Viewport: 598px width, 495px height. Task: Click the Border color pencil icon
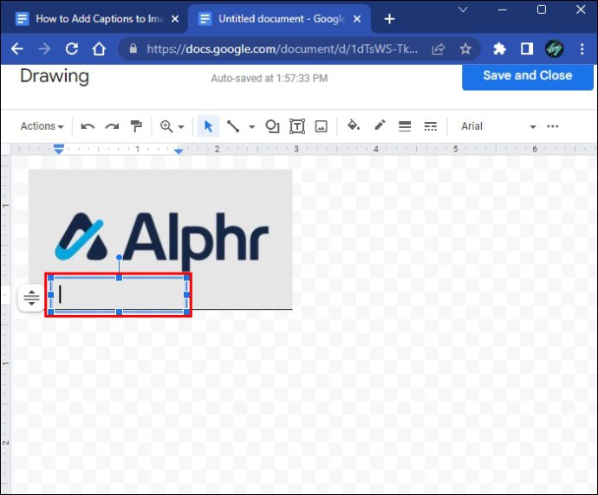coord(380,125)
